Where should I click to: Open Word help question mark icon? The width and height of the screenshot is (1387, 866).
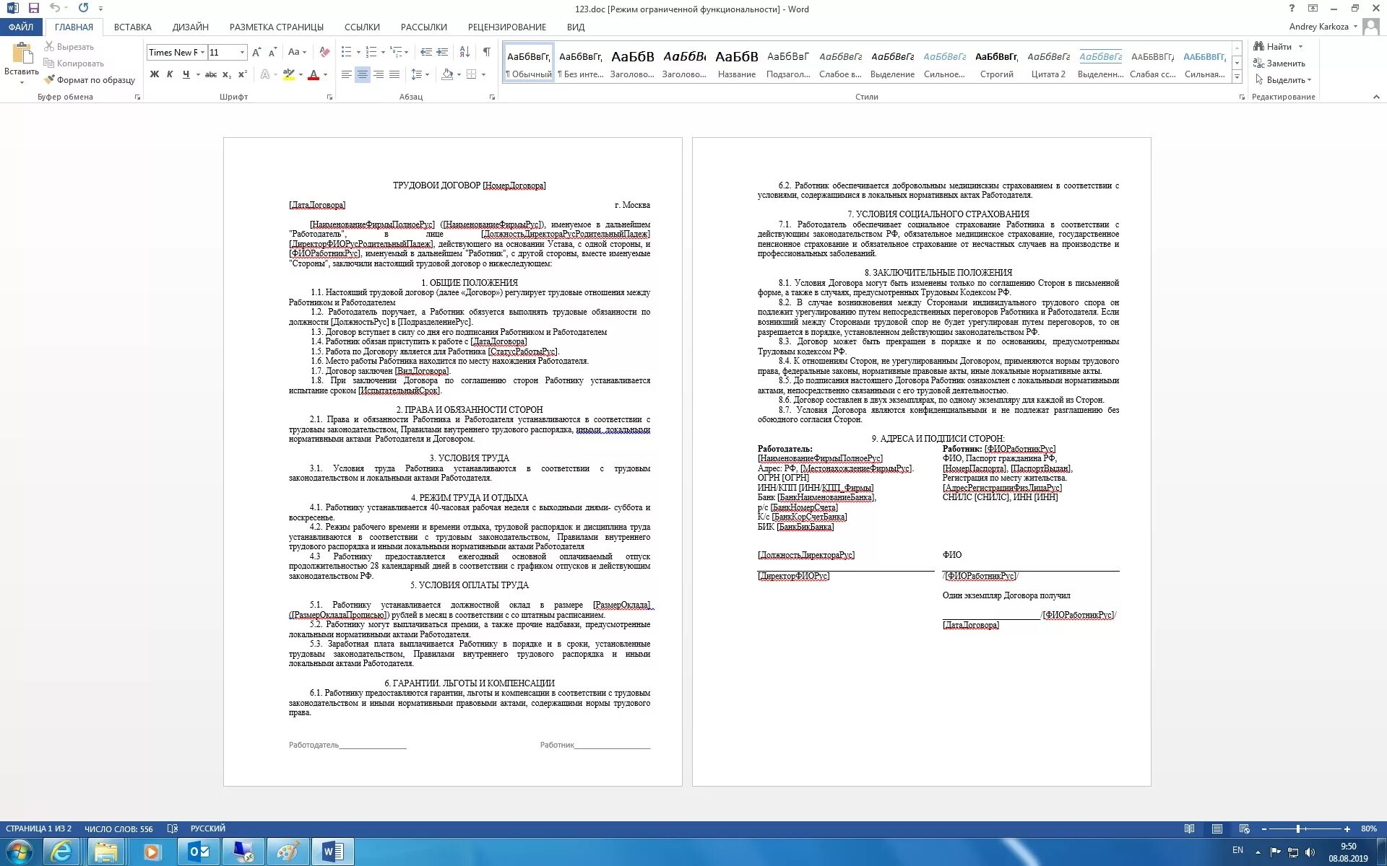(1292, 8)
